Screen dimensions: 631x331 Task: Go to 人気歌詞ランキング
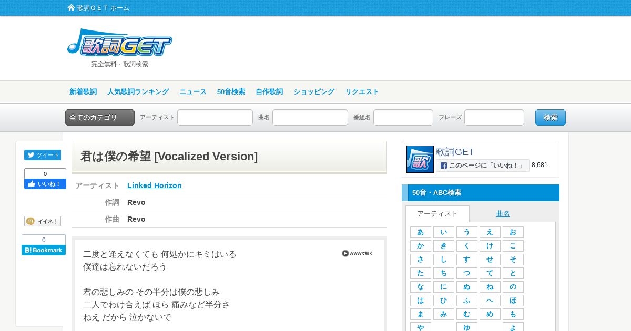pos(138,91)
